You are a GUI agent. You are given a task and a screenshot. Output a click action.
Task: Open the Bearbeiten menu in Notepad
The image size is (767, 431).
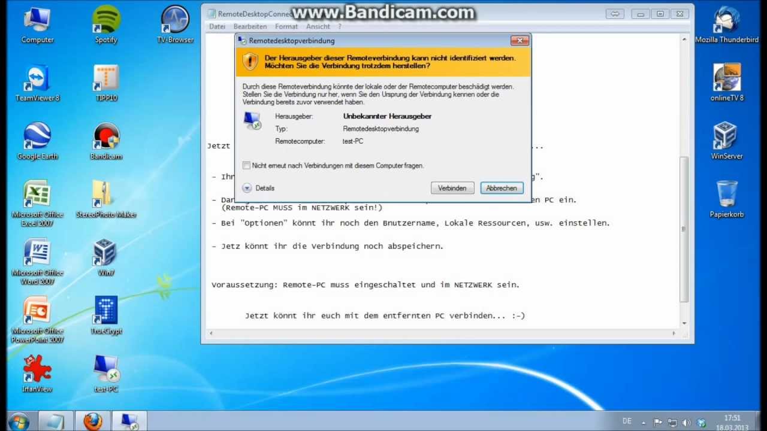click(250, 26)
